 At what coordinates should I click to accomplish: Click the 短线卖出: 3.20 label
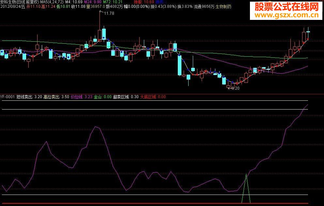tap(29, 97)
